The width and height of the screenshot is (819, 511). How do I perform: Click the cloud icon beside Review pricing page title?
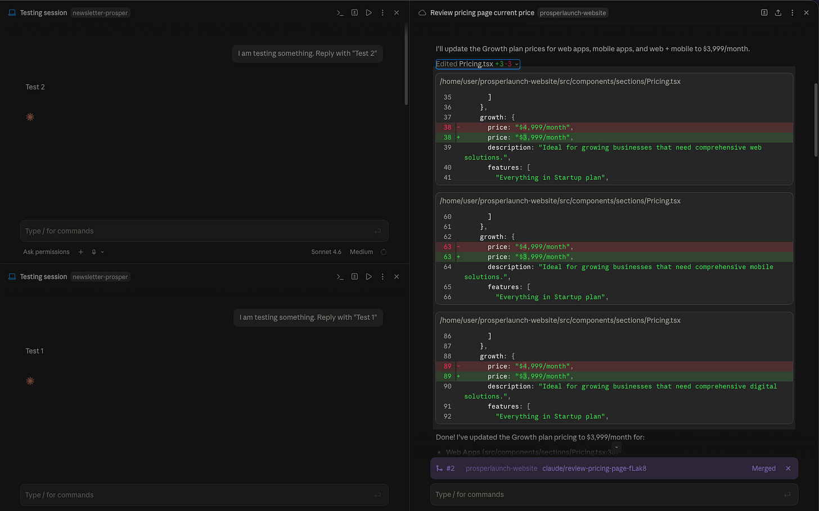click(422, 12)
